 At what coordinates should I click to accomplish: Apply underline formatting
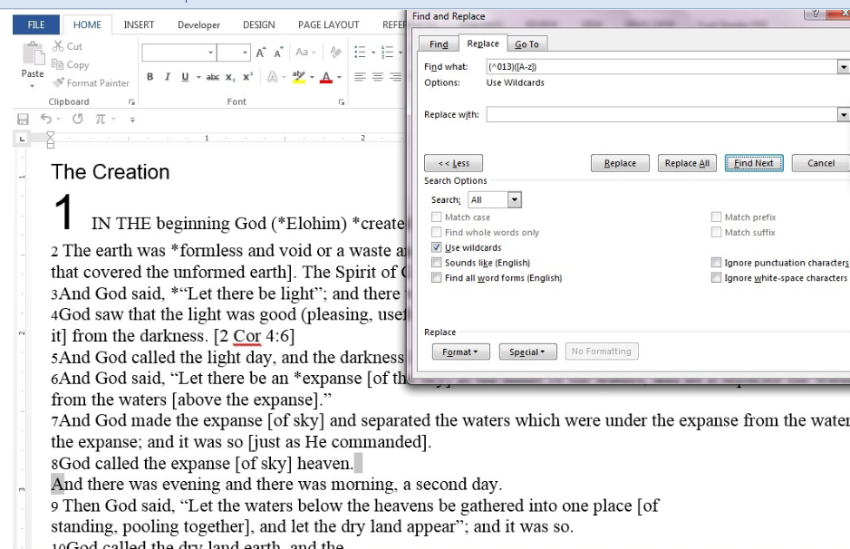185,77
